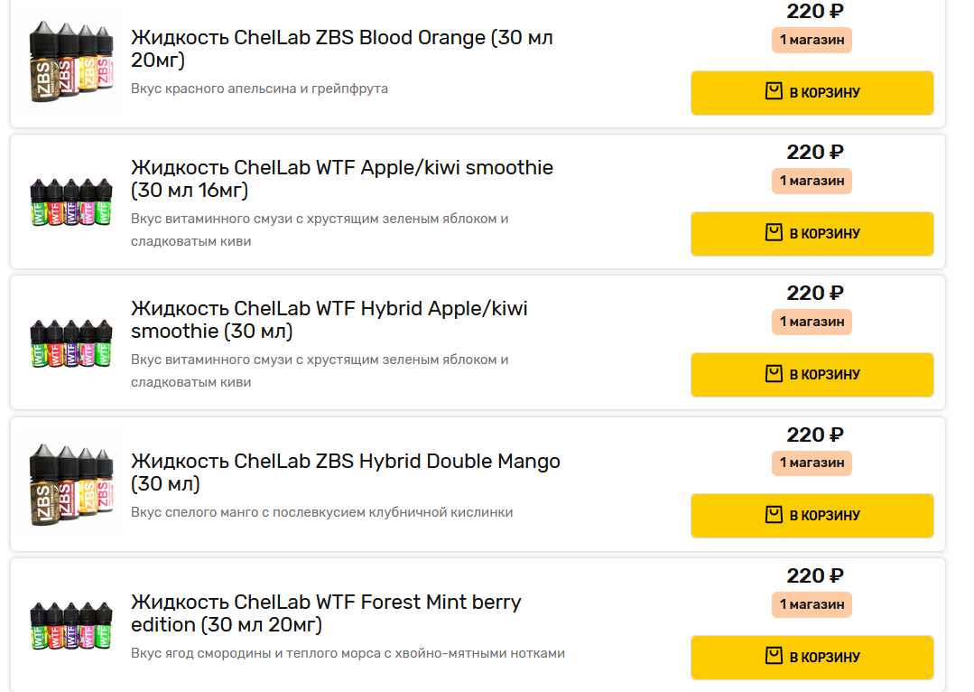This screenshot has width=974, height=692.
Task: Click cart icon for ZBS Hybrid Double Mango
Action: tap(774, 515)
